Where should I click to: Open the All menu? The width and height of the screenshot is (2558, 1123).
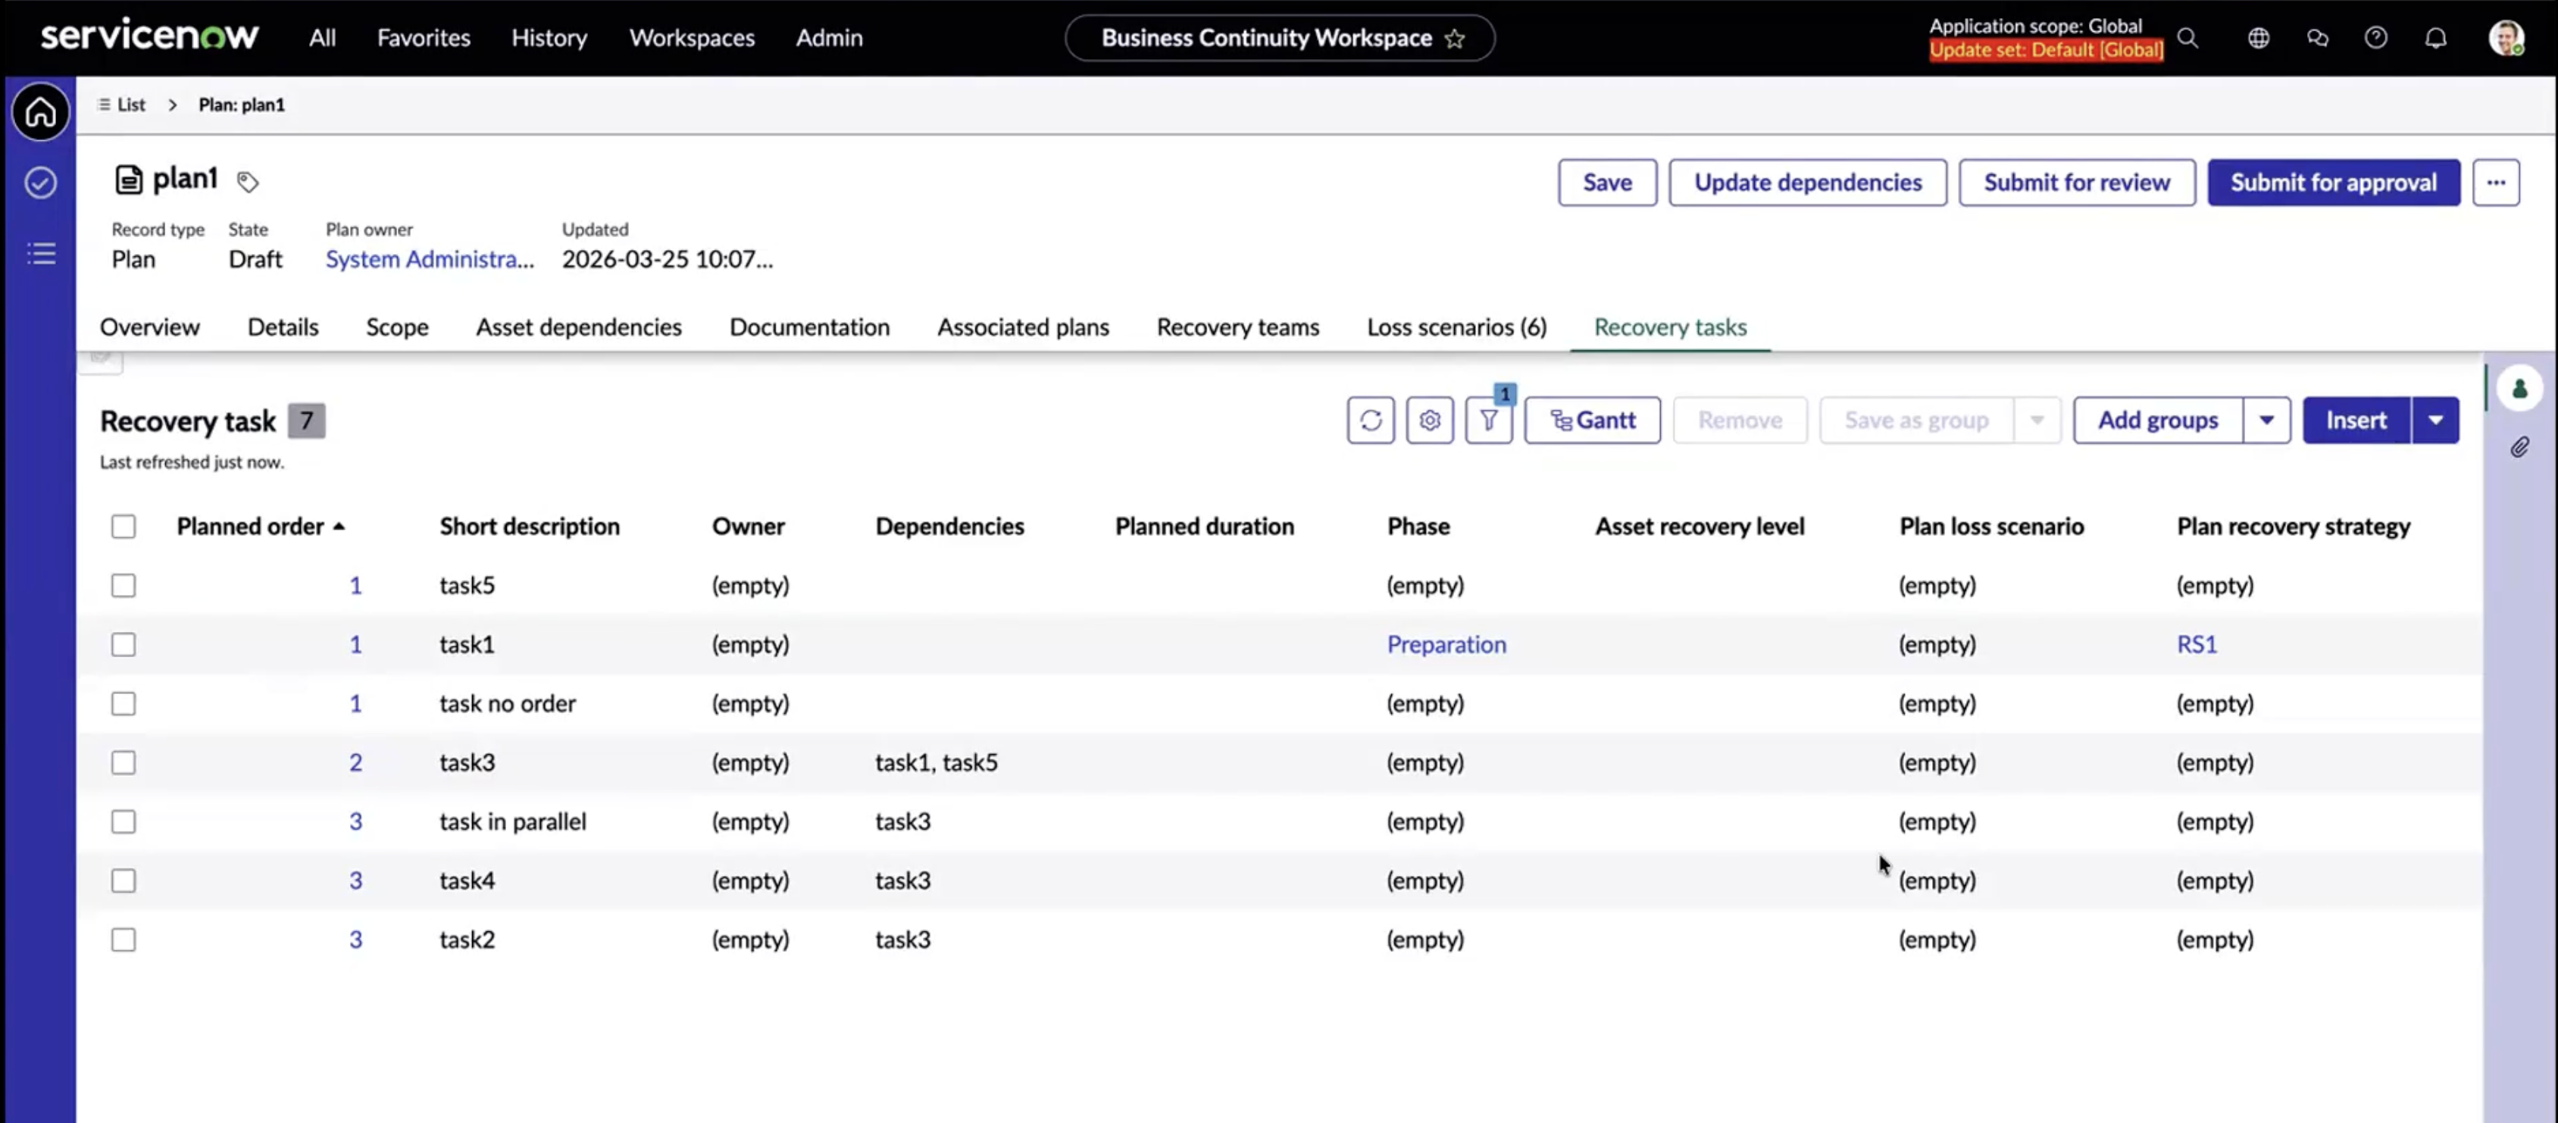(322, 38)
